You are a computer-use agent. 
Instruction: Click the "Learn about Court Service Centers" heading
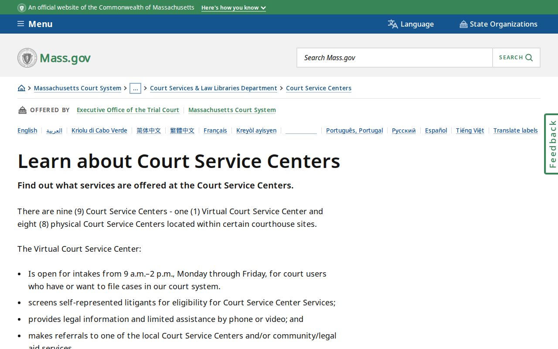tap(179, 161)
